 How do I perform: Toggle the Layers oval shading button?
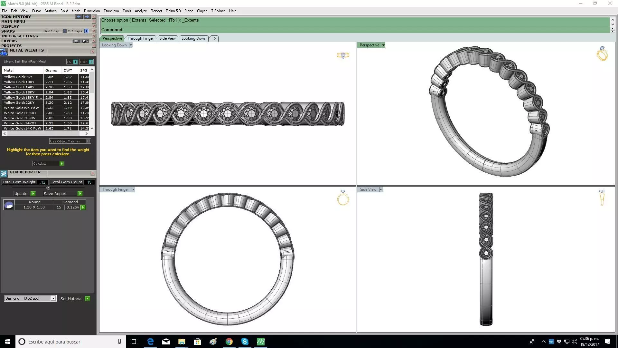pos(76,41)
